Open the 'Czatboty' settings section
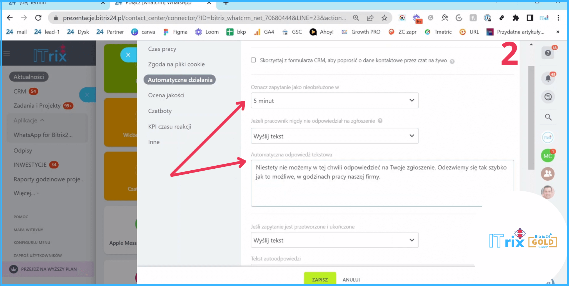 [x=160, y=111]
